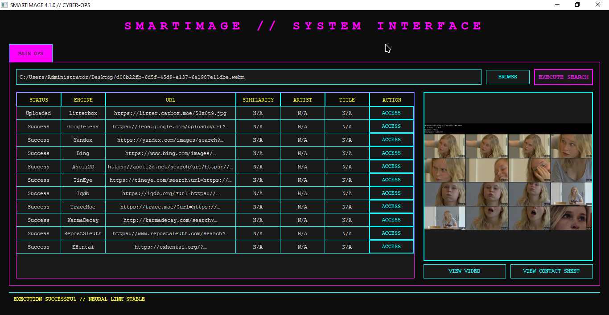Select the yandex.com URL cell
The height and width of the screenshot is (315, 609).
pos(171,140)
